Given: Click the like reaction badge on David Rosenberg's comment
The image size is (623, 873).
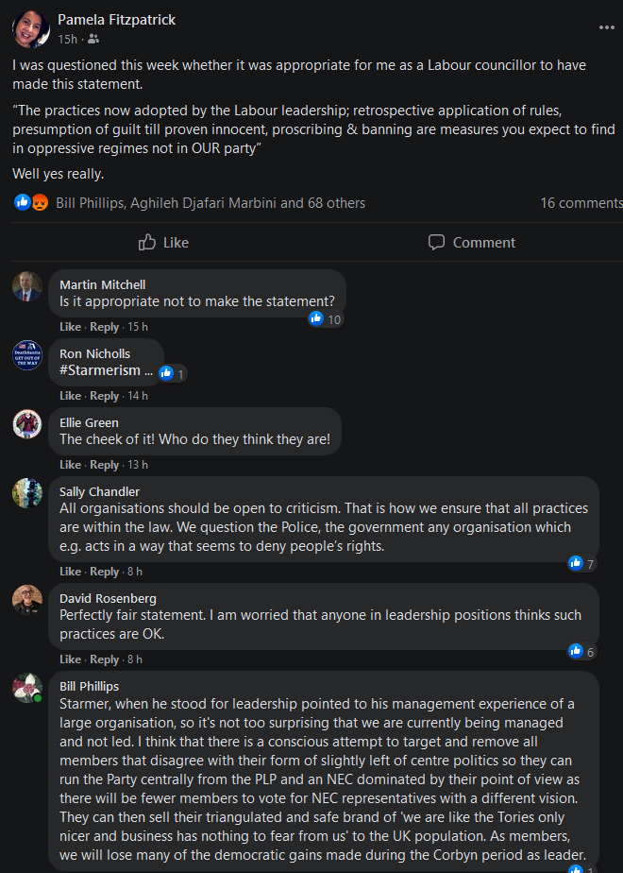Looking at the screenshot, I should 575,651.
